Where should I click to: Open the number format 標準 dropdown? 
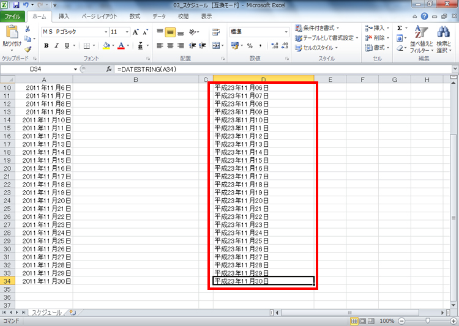pyautogui.click(x=286, y=32)
